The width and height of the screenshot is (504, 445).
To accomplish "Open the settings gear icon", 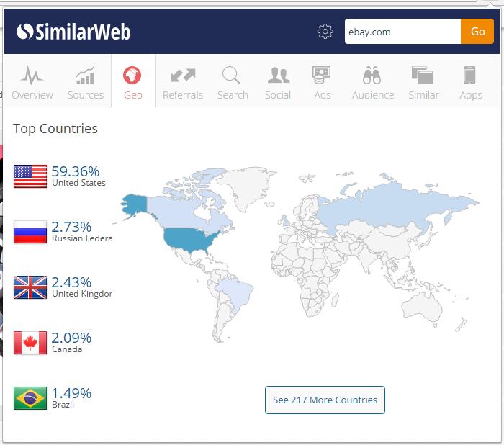I will coord(325,32).
